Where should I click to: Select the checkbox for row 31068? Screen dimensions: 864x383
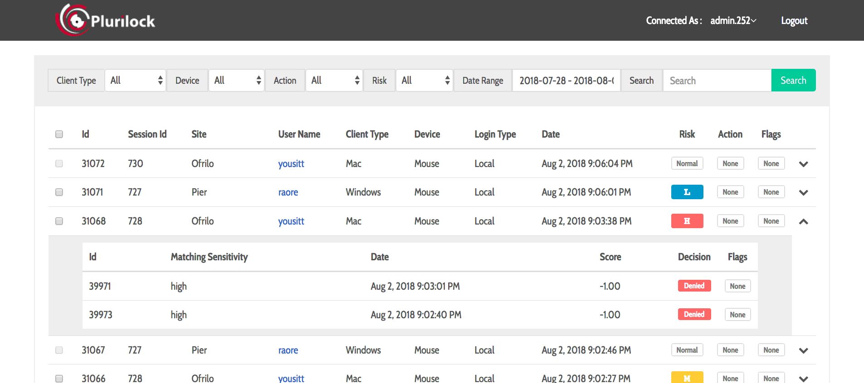coord(59,221)
